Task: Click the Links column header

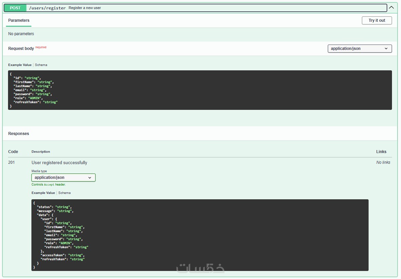Action: coord(381,152)
